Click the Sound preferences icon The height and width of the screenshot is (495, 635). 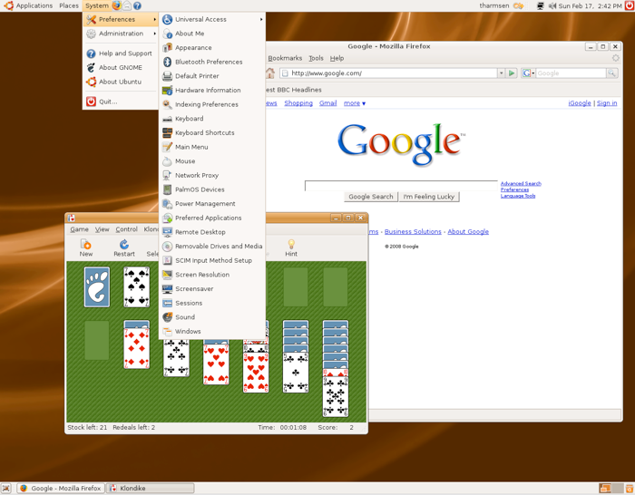(x=167, y=317)
